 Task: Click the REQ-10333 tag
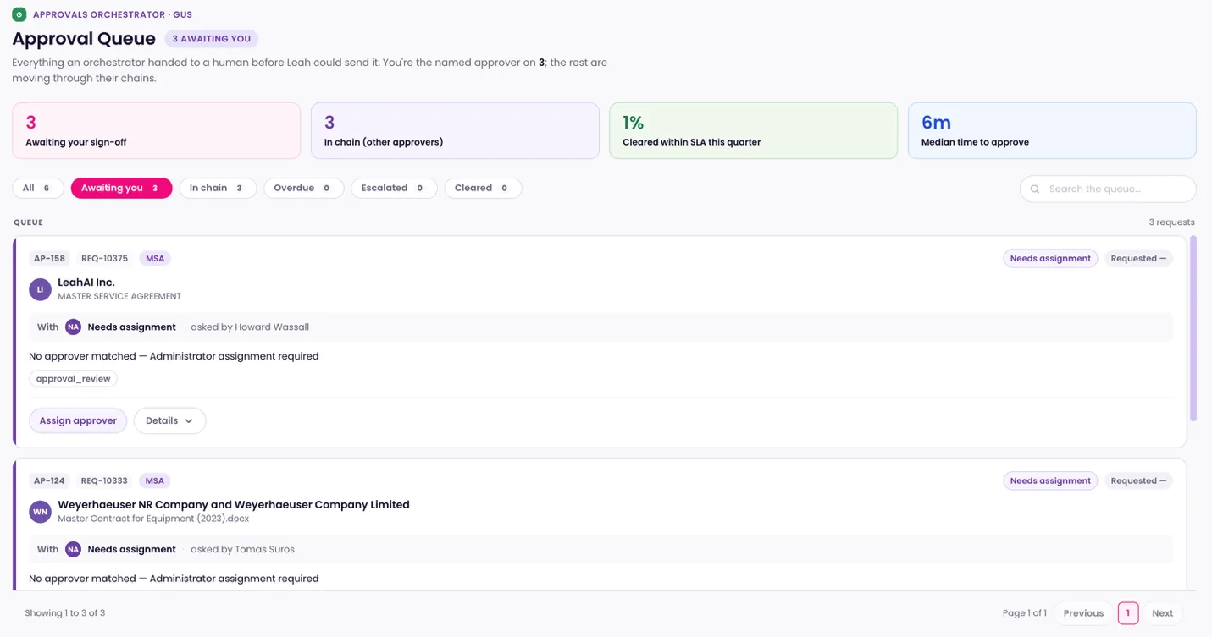tap(104, 480)
